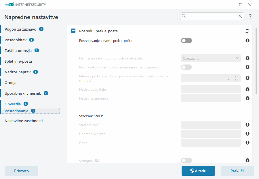The width and height of the screenshot is (259, 179).
Task: Increase the interval minutes with up arrow
Action: tap(236, 76)
